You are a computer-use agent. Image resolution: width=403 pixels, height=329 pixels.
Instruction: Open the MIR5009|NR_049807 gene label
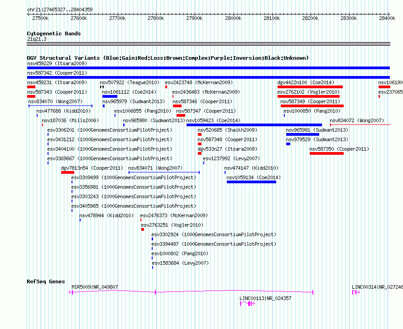[95, 287]
